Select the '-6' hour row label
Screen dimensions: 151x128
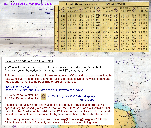pos(57,15)
